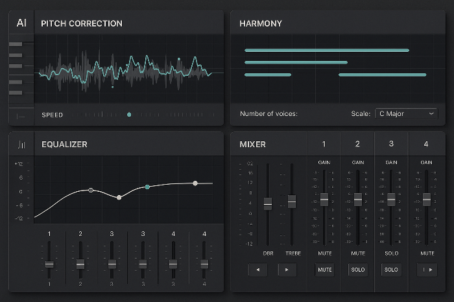Select the Mixer channel 1 header
Image resolution: width=454 pixels, height=302 pixels.
click(324, 144)
